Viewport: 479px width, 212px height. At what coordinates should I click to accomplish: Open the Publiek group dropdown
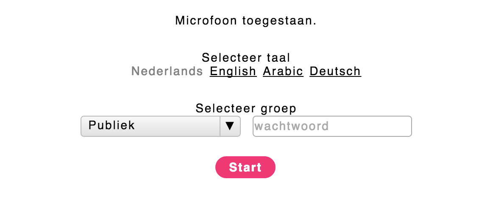tap(160, 126)
